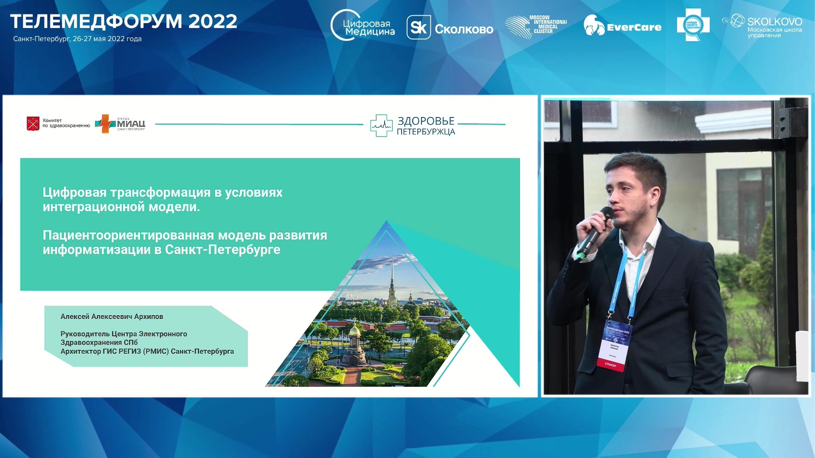
Task: Click the Здоровье Петербуржца cross icon
Action: 381,126
